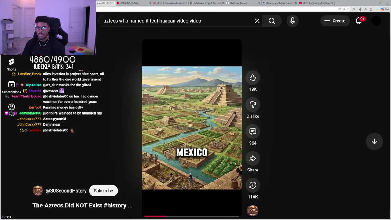Start voice search with microphone
This screenshot has height=220, width=391.
click(x=293, y=21)
